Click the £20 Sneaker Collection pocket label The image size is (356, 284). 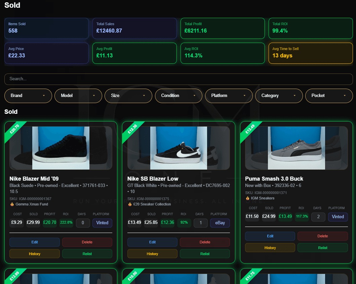pyautogui.click(x=152, y=204)
